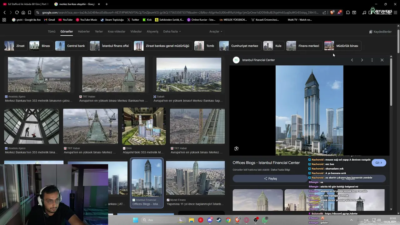Screen dimensions: 400x225
Task: Bookmark this page
Action: coord(29,12)
